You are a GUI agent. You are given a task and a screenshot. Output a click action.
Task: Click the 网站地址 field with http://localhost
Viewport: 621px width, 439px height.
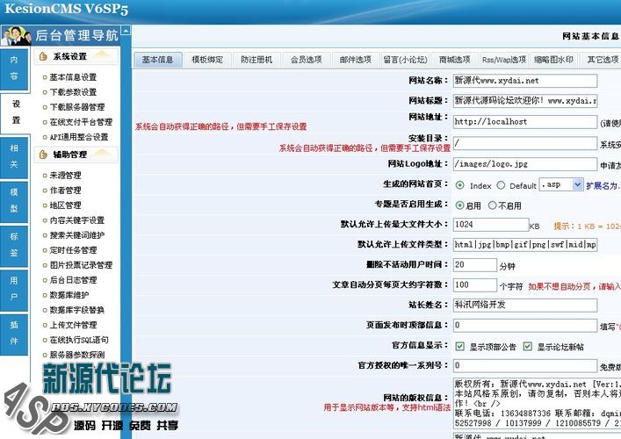tap(525, 122)
